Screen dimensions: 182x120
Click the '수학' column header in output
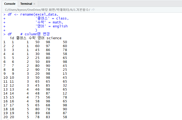[x=32, y=38]
